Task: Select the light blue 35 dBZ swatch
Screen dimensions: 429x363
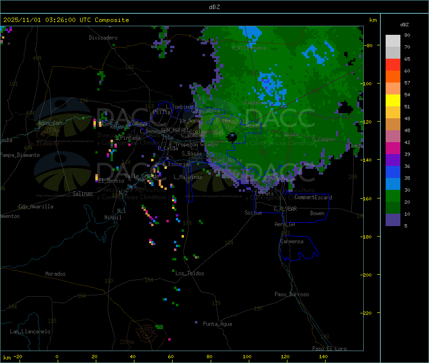Action: (393, 184)
